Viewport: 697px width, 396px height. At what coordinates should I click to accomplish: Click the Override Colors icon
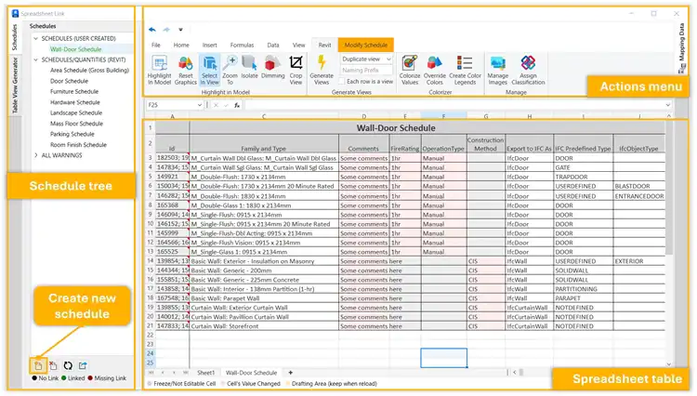pyautogui.click(x=434, y=63)
